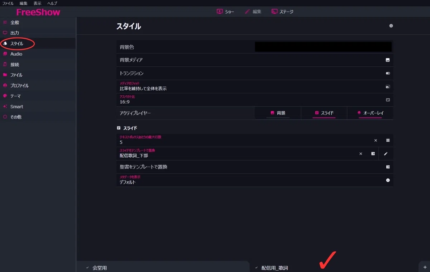Image resolution: width=430 pixels, height=272 pixels.
Task: Click the ショー presentation icon
Action: [220, 11]
